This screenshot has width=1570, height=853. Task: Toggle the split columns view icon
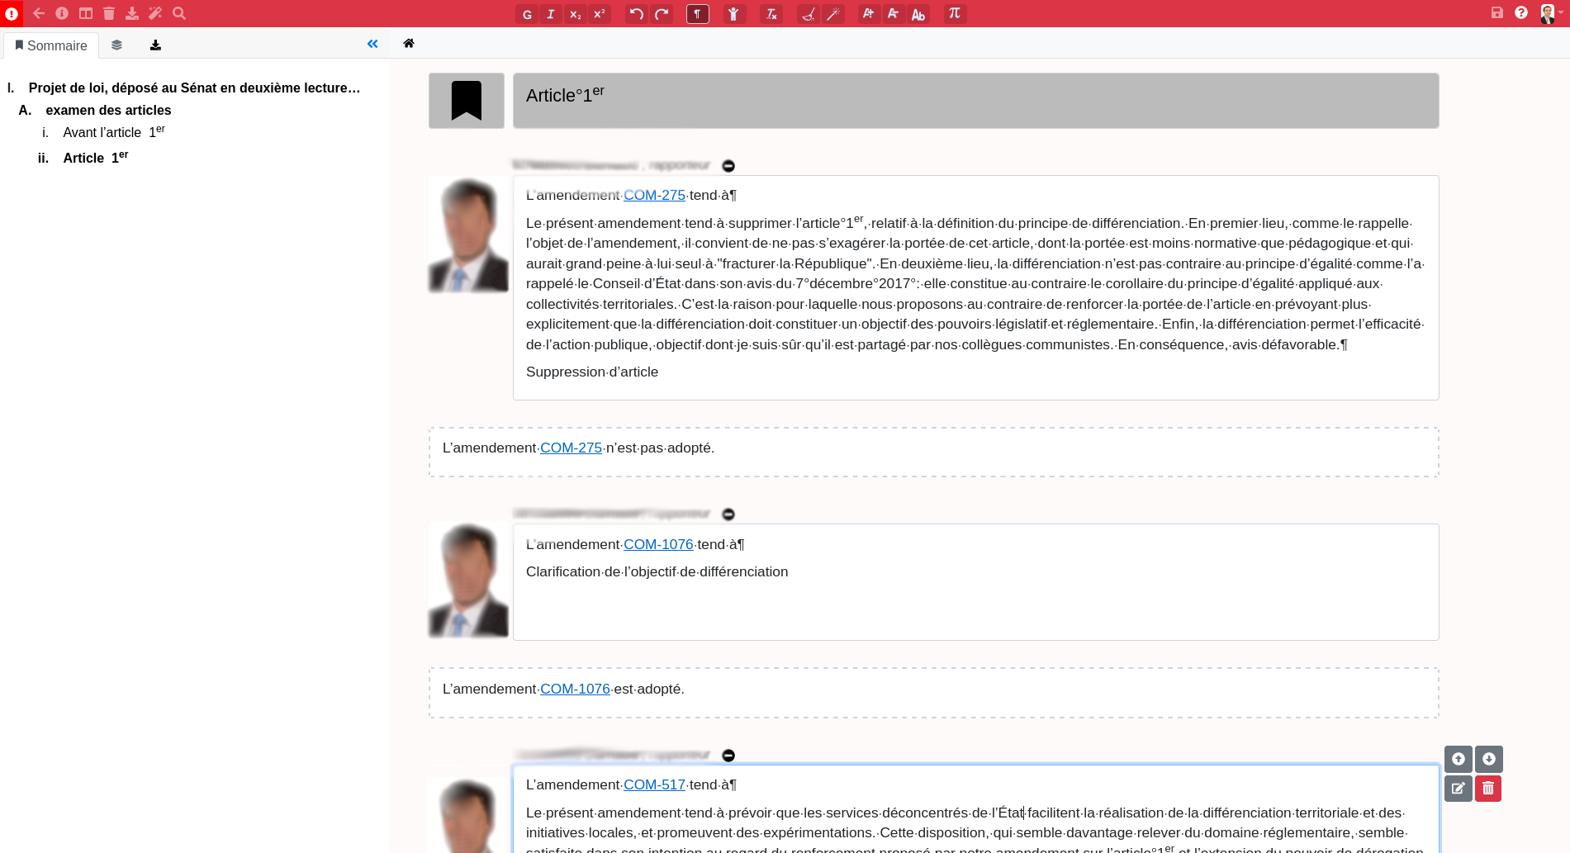86,13
